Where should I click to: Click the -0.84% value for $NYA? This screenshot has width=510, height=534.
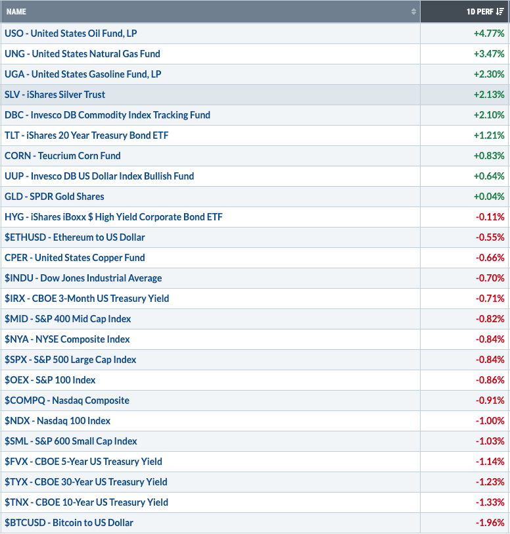pyautogui.click(x=490, y=339)
